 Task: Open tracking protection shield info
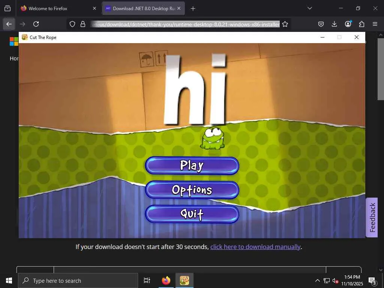point(72,24)
